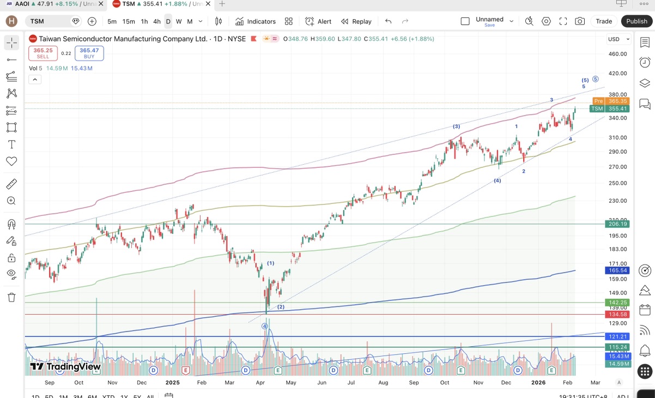655x398 pixels.
Task: Select the Text drawing tool
Action: tap(11, 144)
